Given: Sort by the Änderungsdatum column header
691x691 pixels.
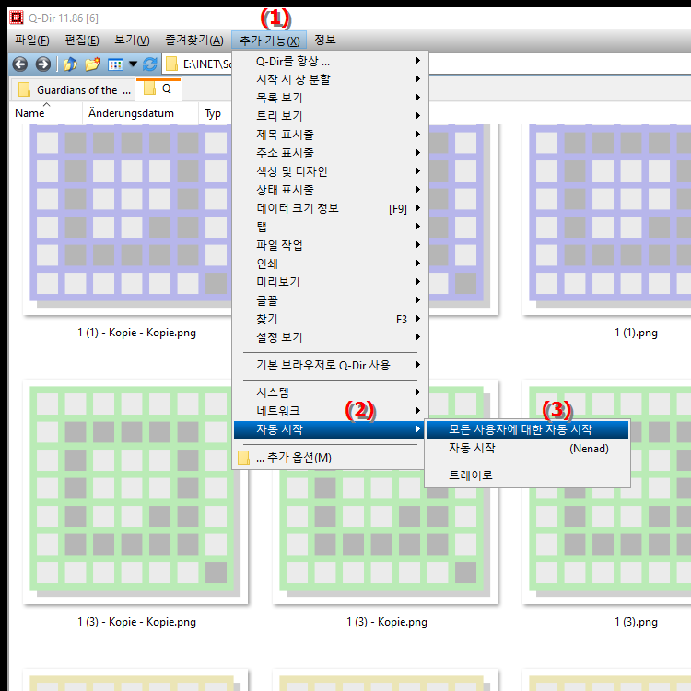Looking at the screenshot, I should pos(140,113).
